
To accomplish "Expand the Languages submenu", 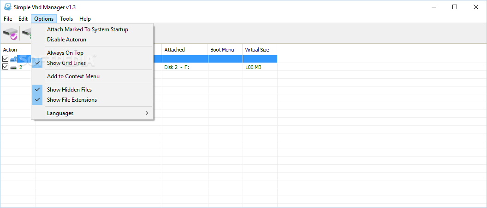I will click(x=92, y=113).
